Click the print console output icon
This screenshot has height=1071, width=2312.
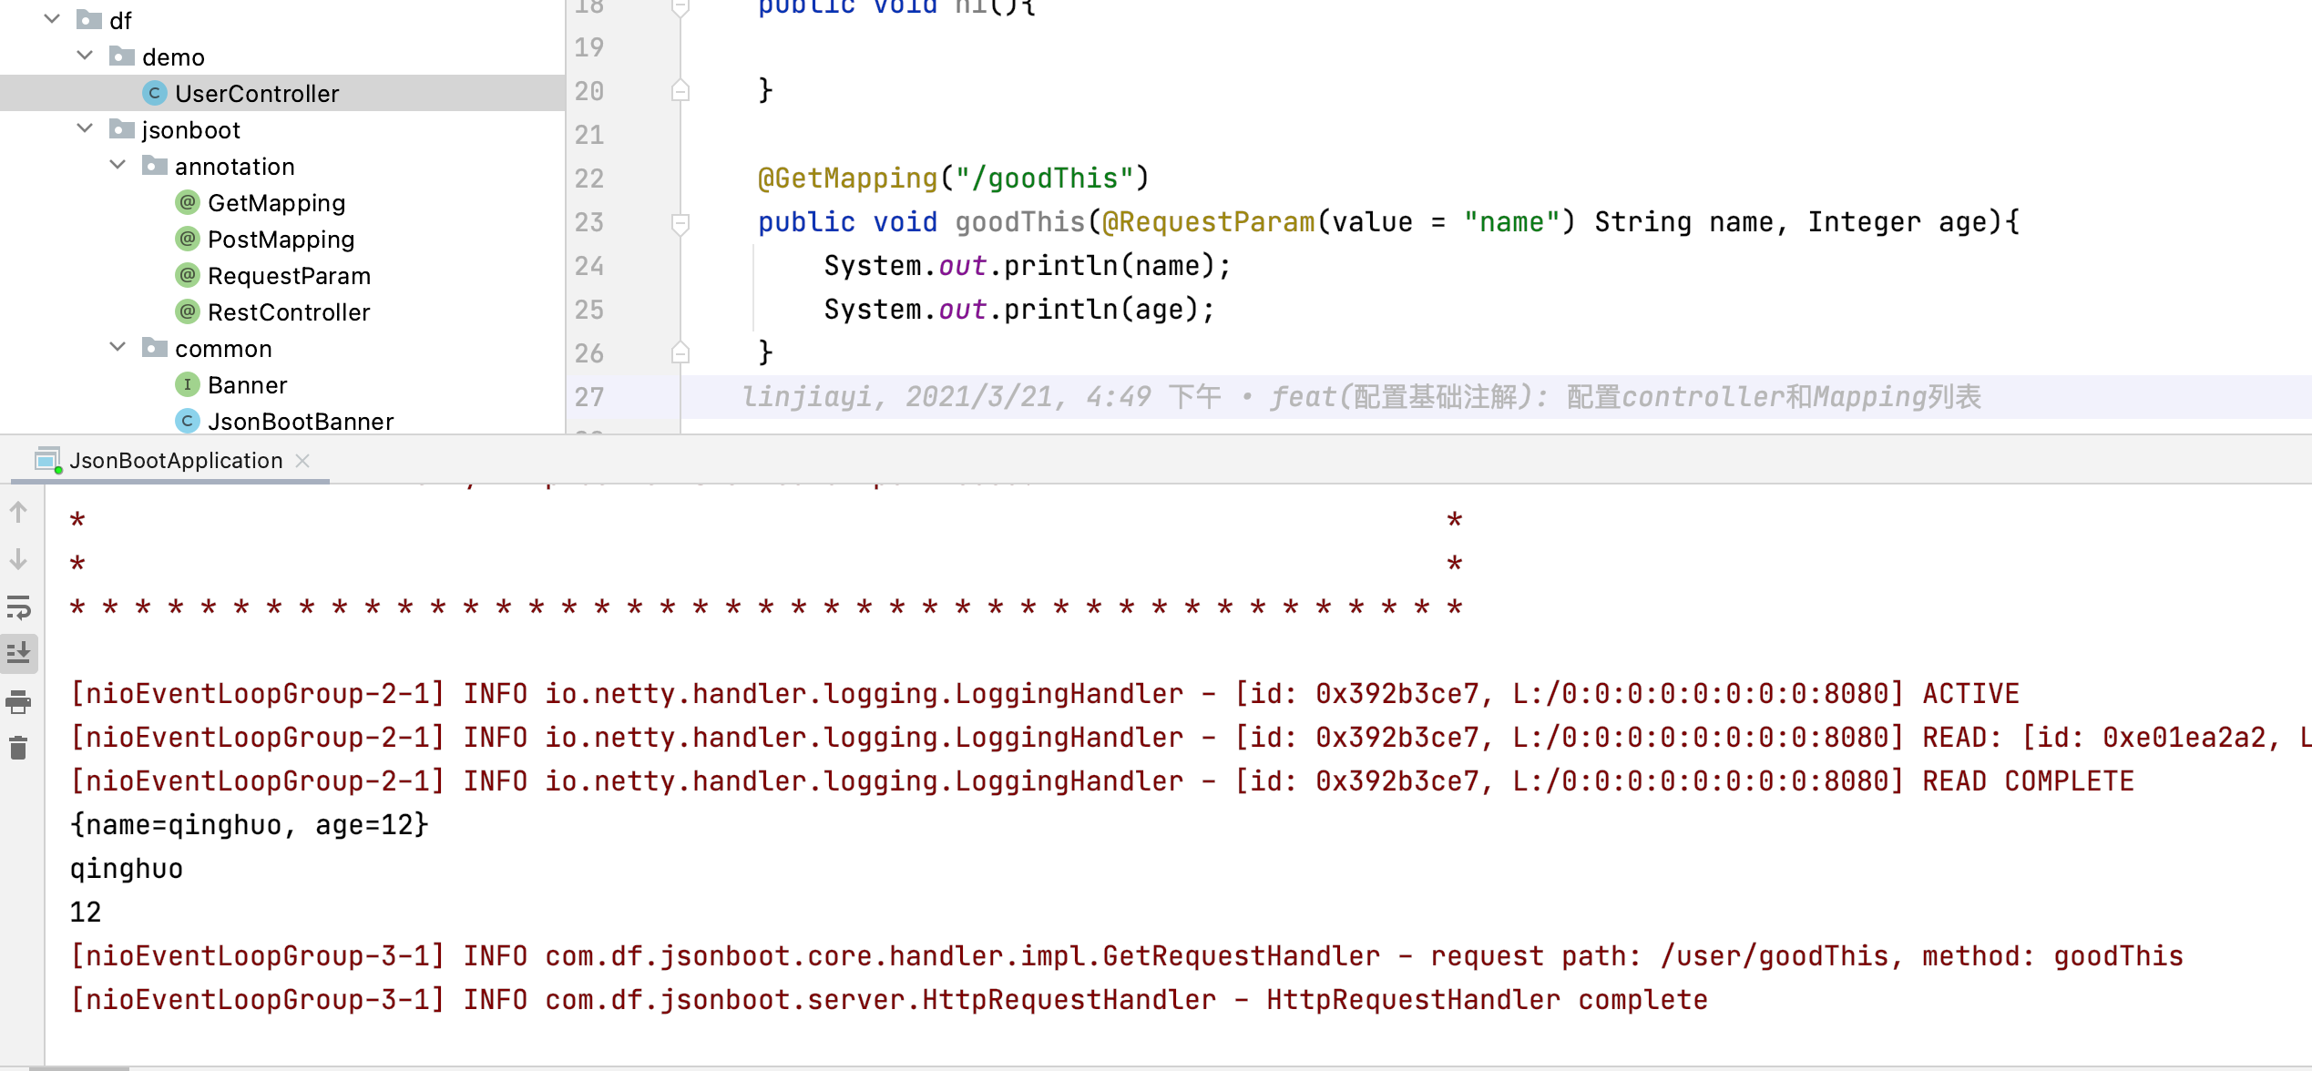click(x=18, y=701)
